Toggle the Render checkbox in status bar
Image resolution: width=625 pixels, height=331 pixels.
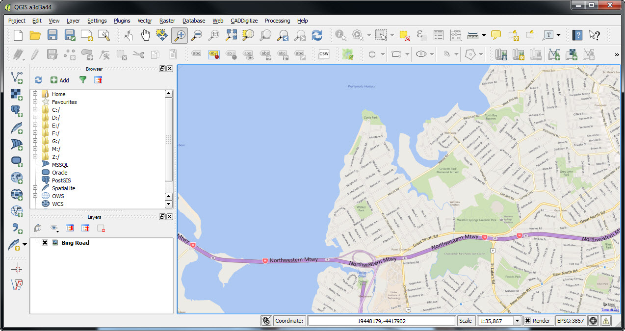pos(527,321)
